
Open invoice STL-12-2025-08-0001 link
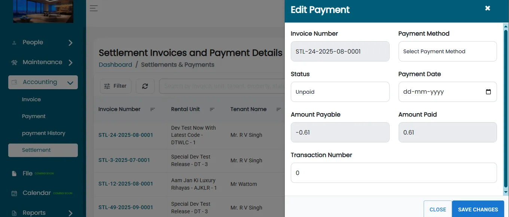[126, 184]
